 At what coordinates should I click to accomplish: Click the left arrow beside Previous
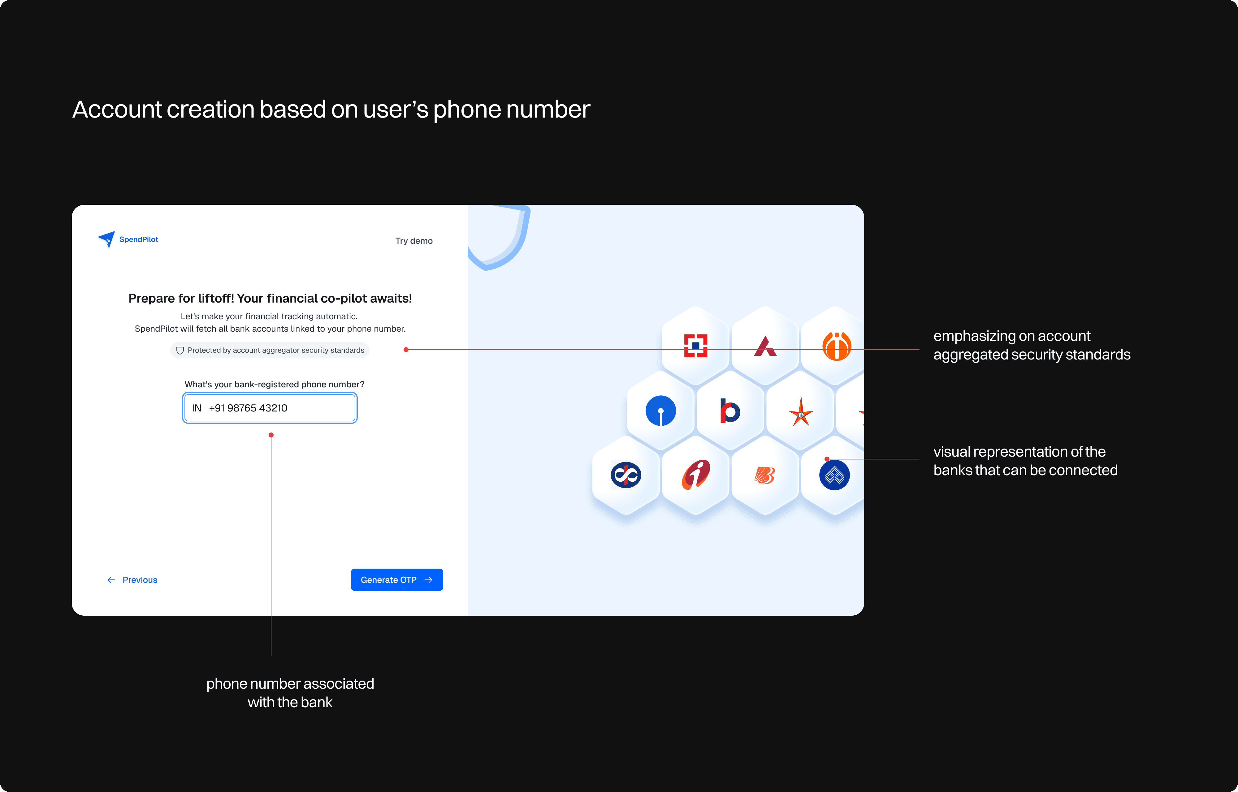111,580
